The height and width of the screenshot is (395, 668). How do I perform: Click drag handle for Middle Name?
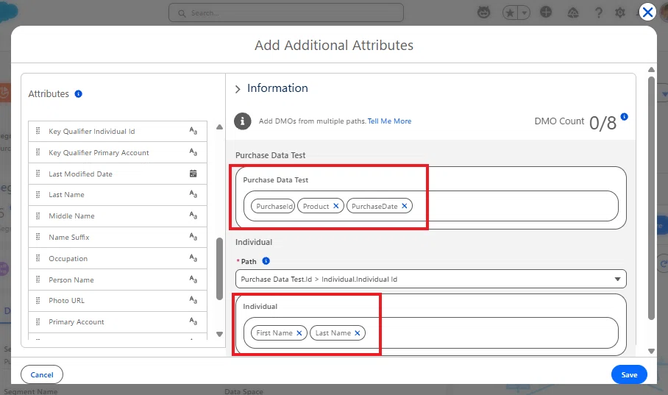pos(38,216)
